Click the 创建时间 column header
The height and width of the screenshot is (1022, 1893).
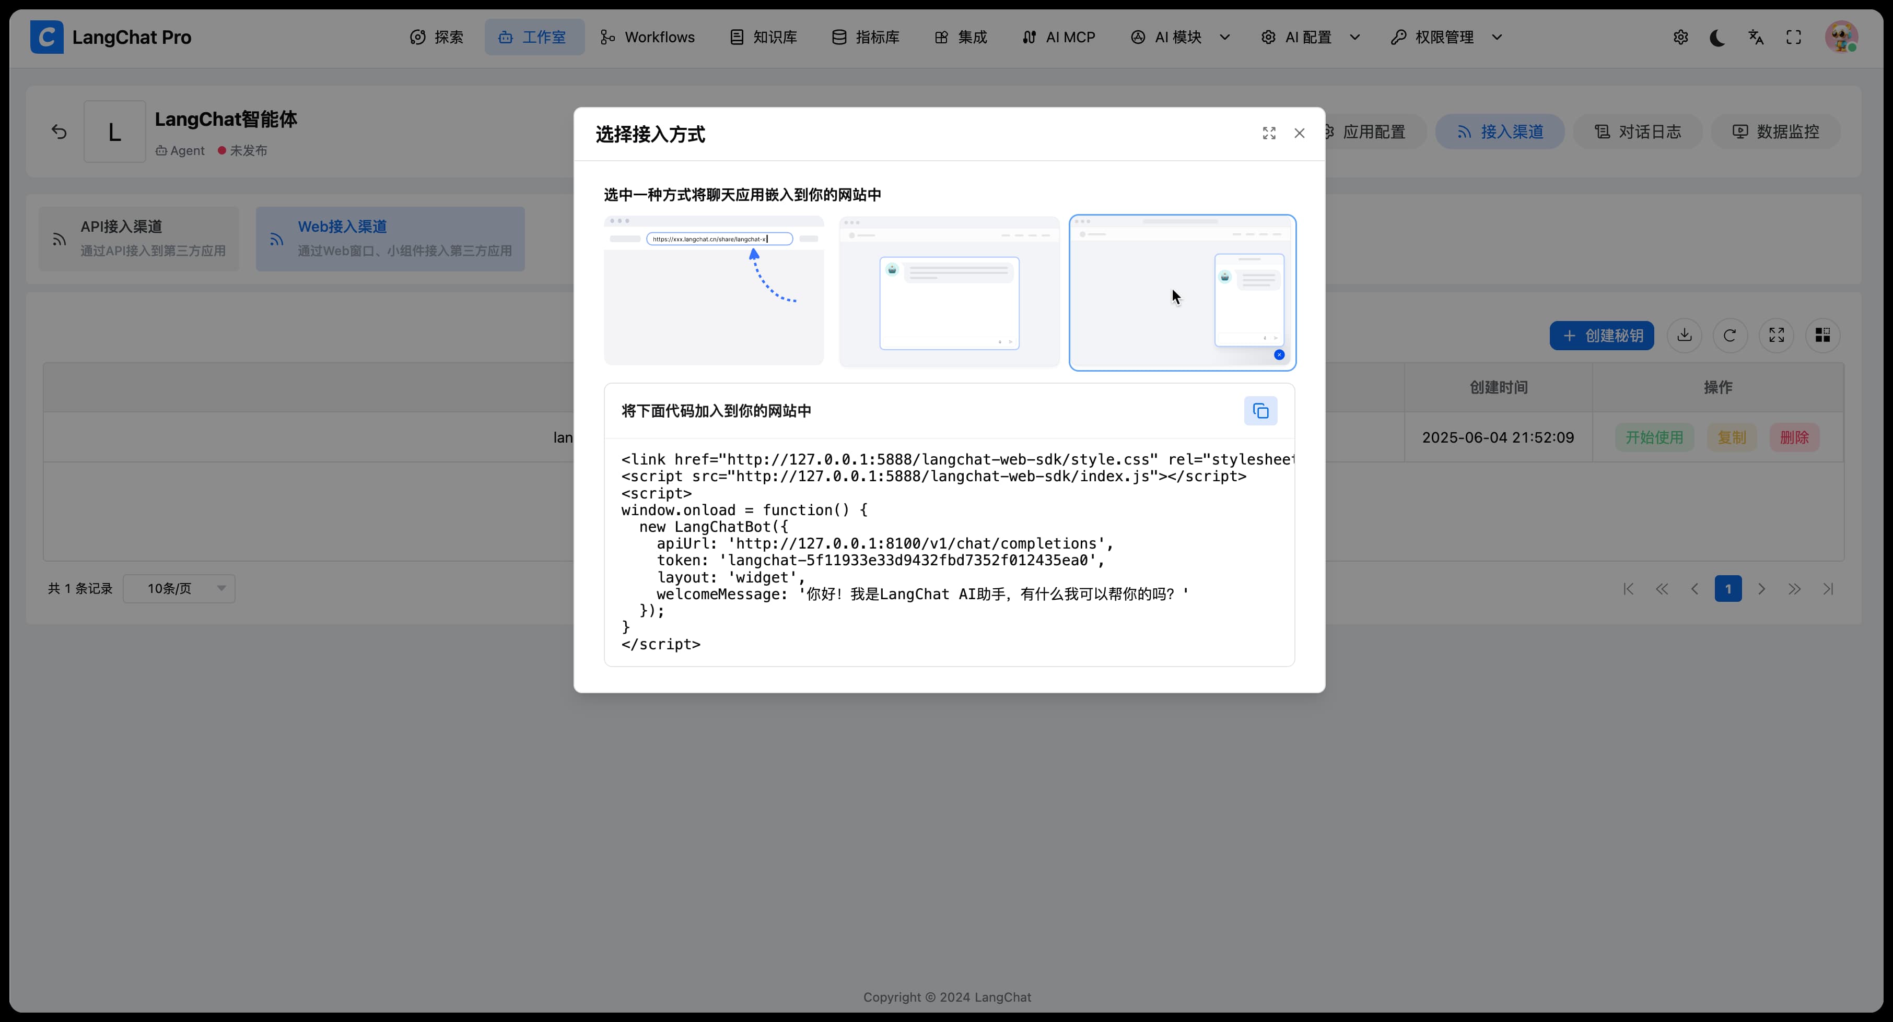click(1498, 387)
